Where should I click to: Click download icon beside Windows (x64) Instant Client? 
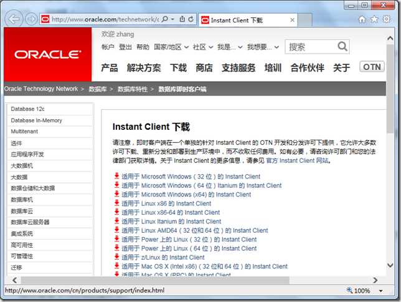coord(116,194)
